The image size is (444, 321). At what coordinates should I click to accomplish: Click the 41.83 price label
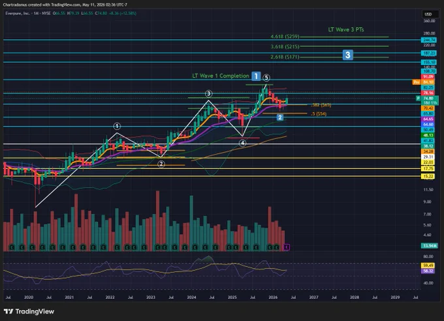pos(428,141)
